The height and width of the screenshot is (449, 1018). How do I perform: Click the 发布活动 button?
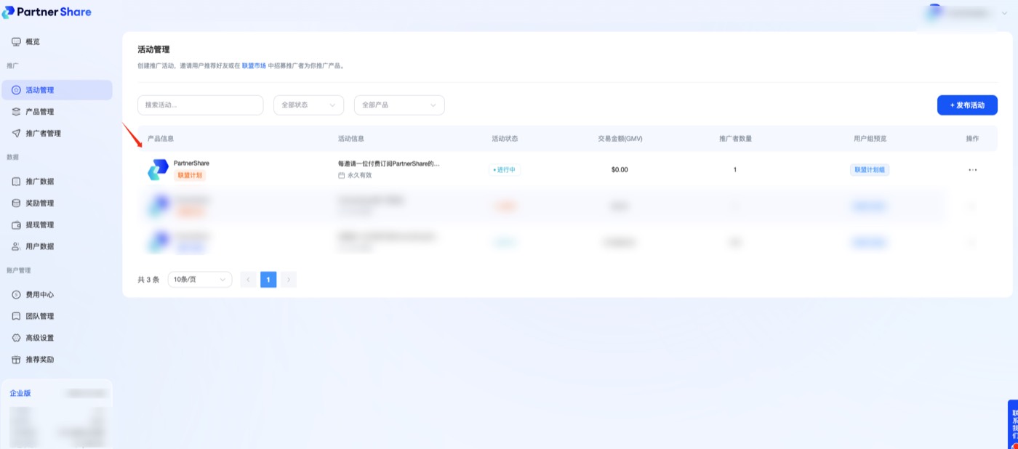pos(967,105)
